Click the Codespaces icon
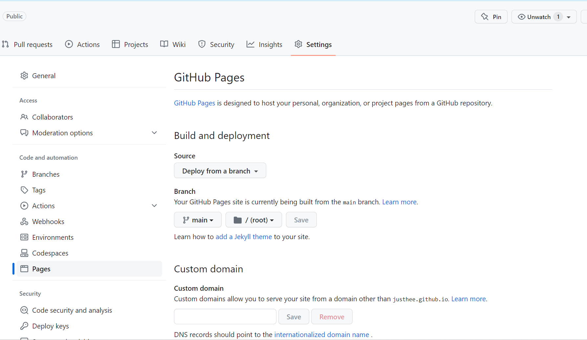The image size is (587, 340). coord(24,253)
